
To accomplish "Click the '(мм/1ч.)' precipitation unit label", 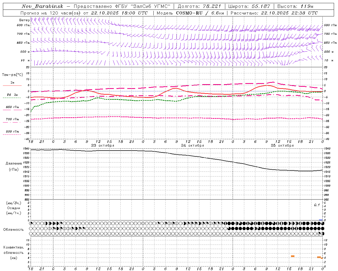I will point(14,213).
